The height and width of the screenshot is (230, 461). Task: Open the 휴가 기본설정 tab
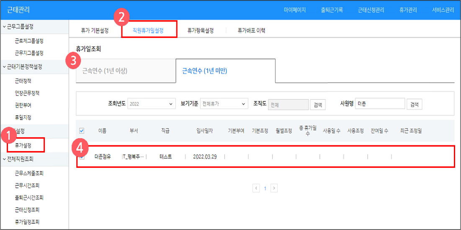95,30
